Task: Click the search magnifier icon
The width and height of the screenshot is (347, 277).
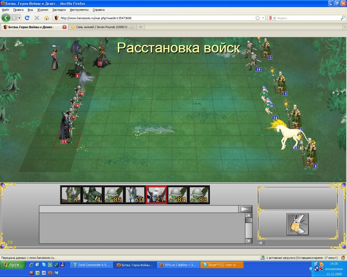Action: tap(343, 18)
